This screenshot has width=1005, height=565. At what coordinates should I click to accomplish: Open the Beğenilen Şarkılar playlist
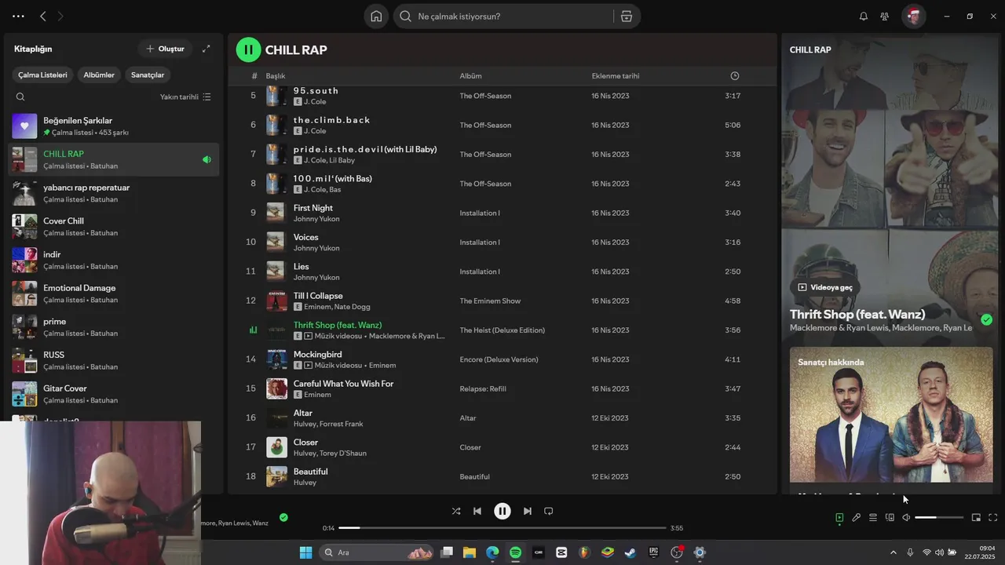[x=114, y=126]
